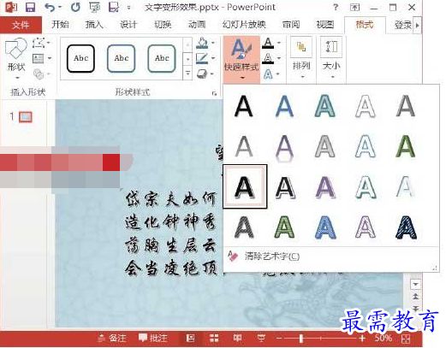This screenshot has width=446, height=348.
Task: Redo the last action
Action: pos(75,7)
